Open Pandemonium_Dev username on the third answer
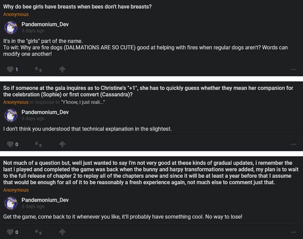The width and height of the screenshot is (303, 239). [x=45, y=200]
